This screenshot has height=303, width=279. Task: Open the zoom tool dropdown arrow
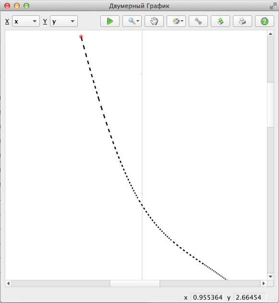[138, 21]
